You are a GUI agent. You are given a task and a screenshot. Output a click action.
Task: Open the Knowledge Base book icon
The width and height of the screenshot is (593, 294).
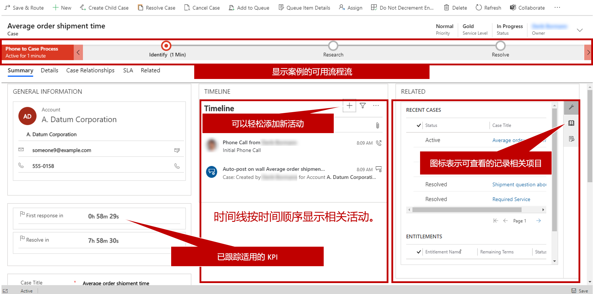click(x=571, y=123)
